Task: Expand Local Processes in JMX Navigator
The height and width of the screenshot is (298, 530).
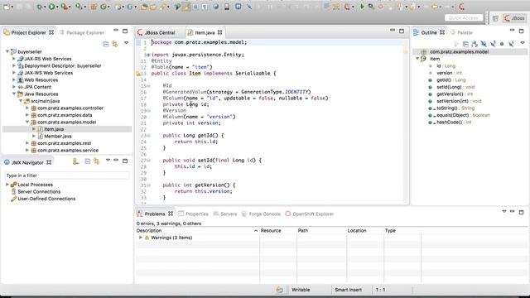Action: tap(7, 185)
